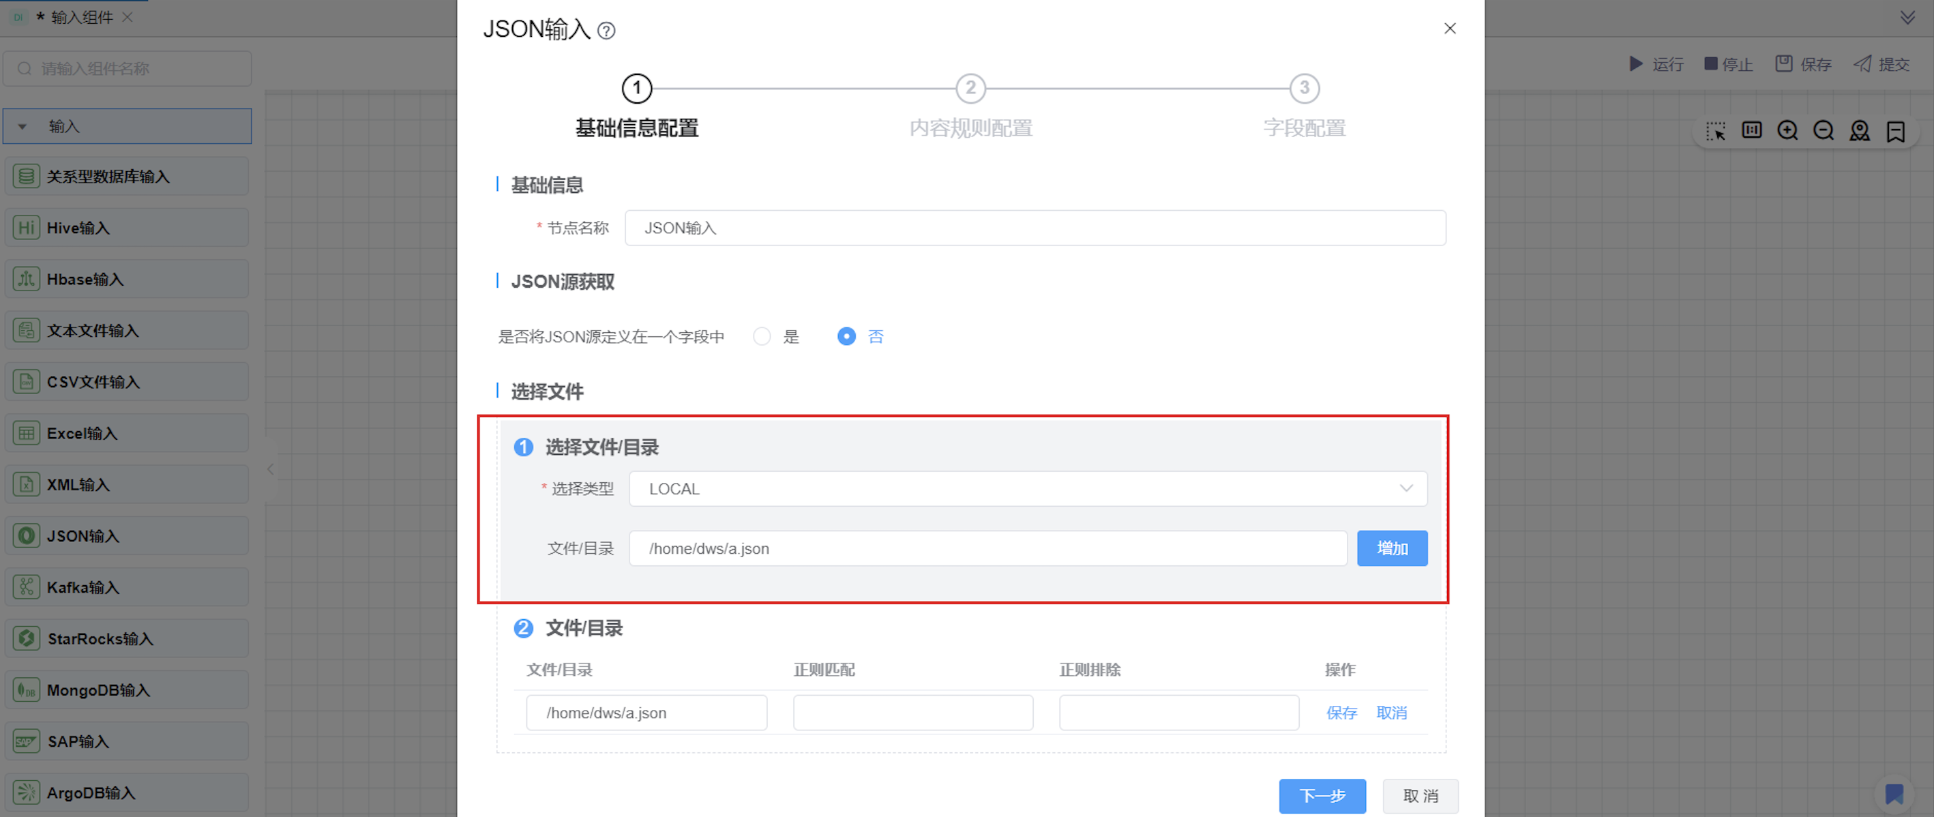
Task: Go to step 2 内容规则配置
Action: coord(970,89)
